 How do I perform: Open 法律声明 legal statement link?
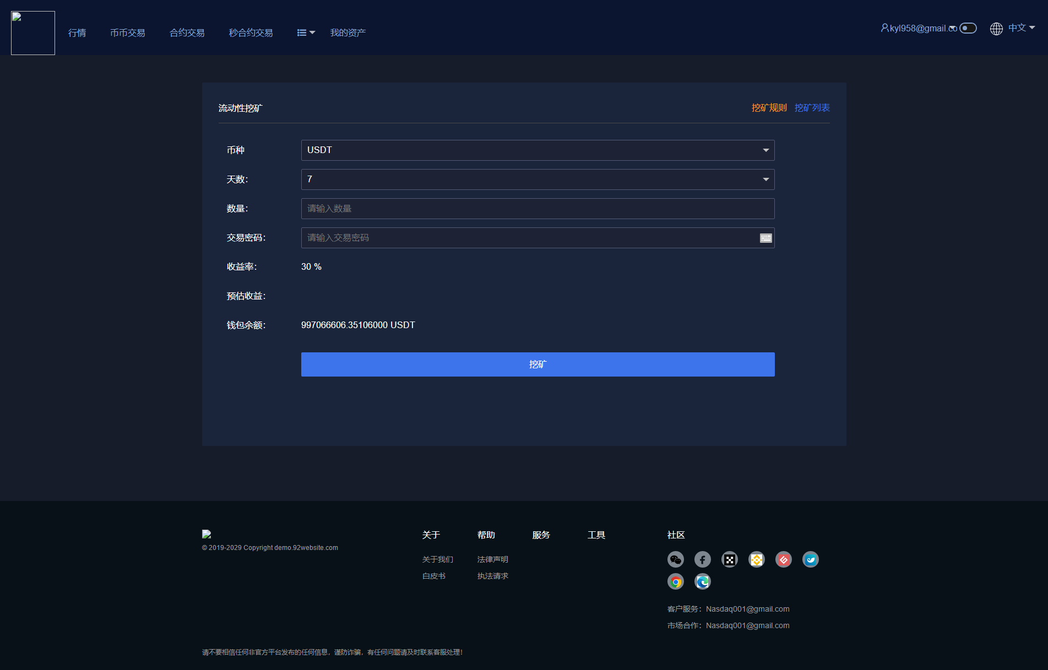pyautogui.click(x=493, y=559)
